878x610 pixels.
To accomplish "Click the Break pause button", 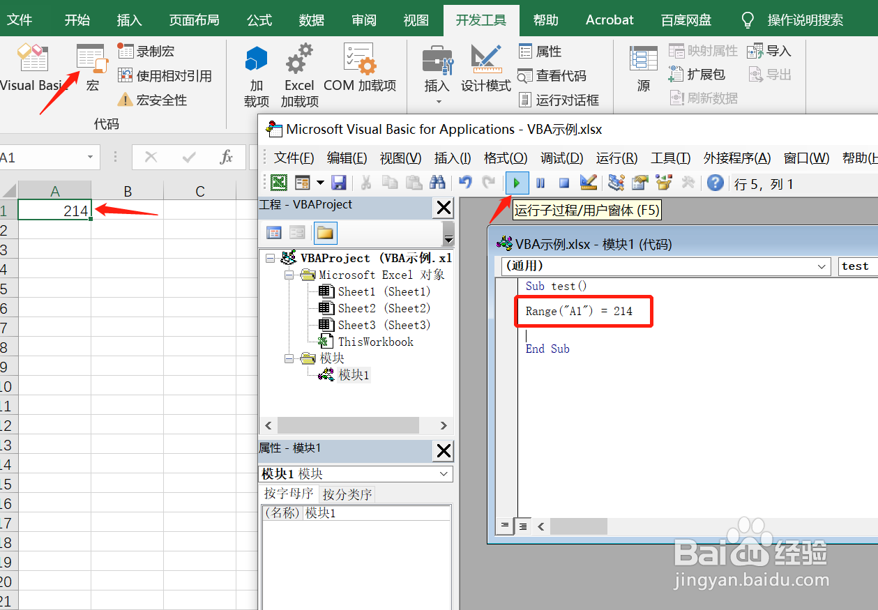I will (540, 183).
